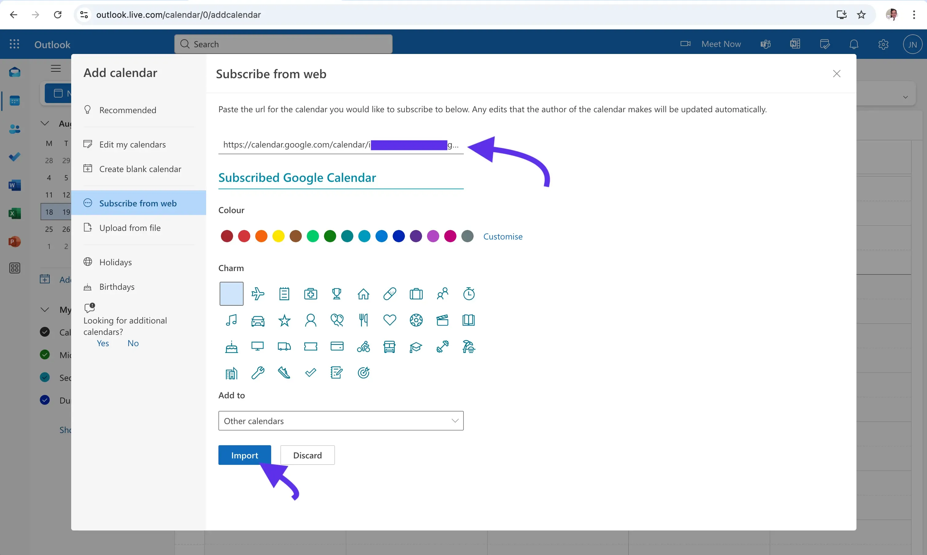The height and width of the screenshot is (555, 927).
Task: Open the Customise colour link
Action: [503, 236]
